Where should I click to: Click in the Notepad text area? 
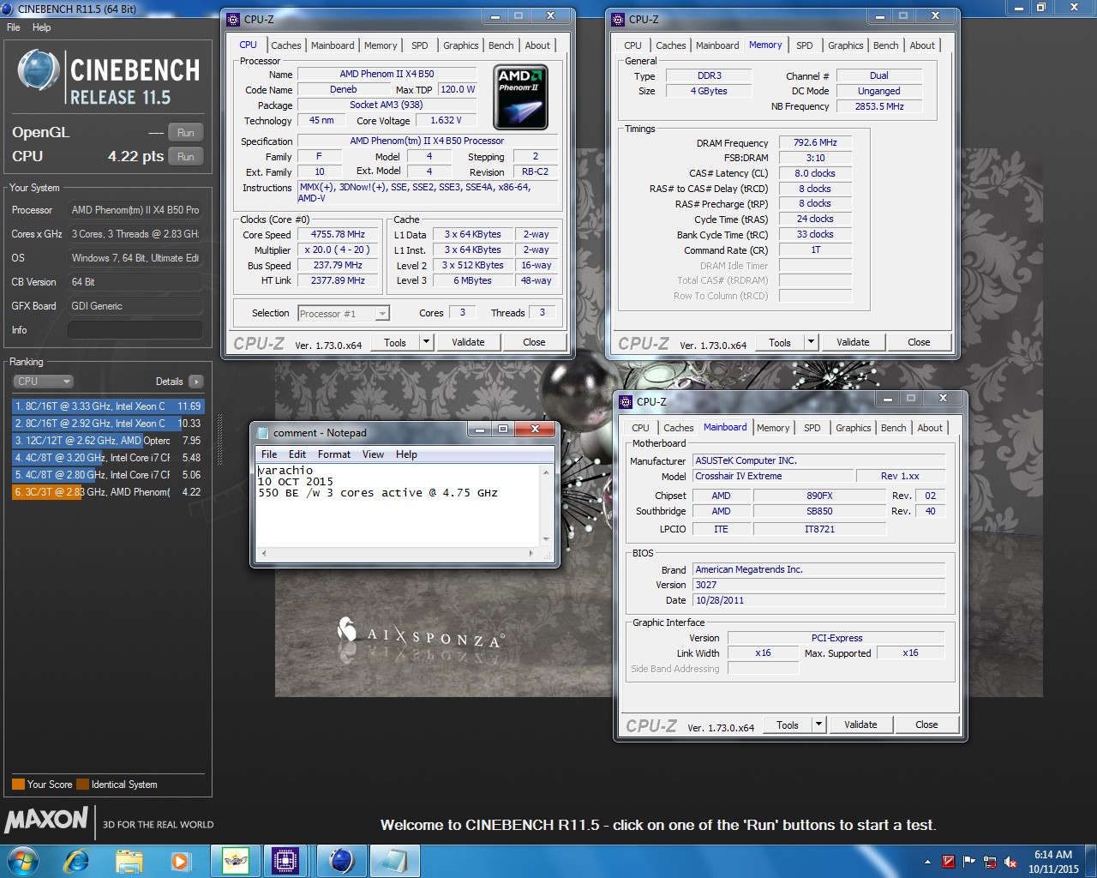[x=397, y=505]
